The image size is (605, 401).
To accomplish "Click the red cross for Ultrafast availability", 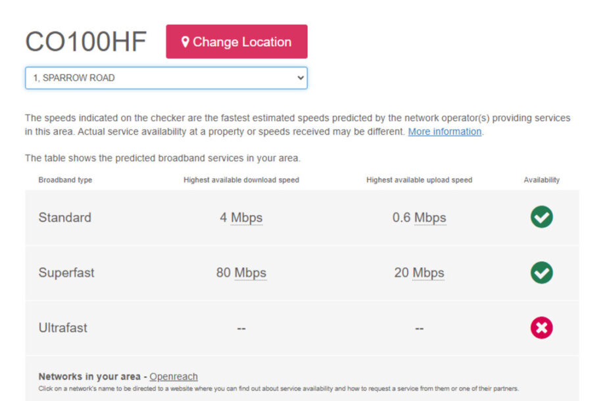I will (541, 328).
